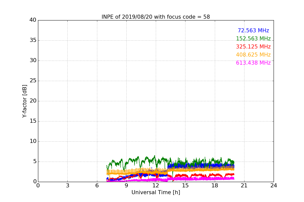The height and width of the screenshot is (202, 304).
Task: Click the y-axis tick label 30
Action: [x=33, y=61]
